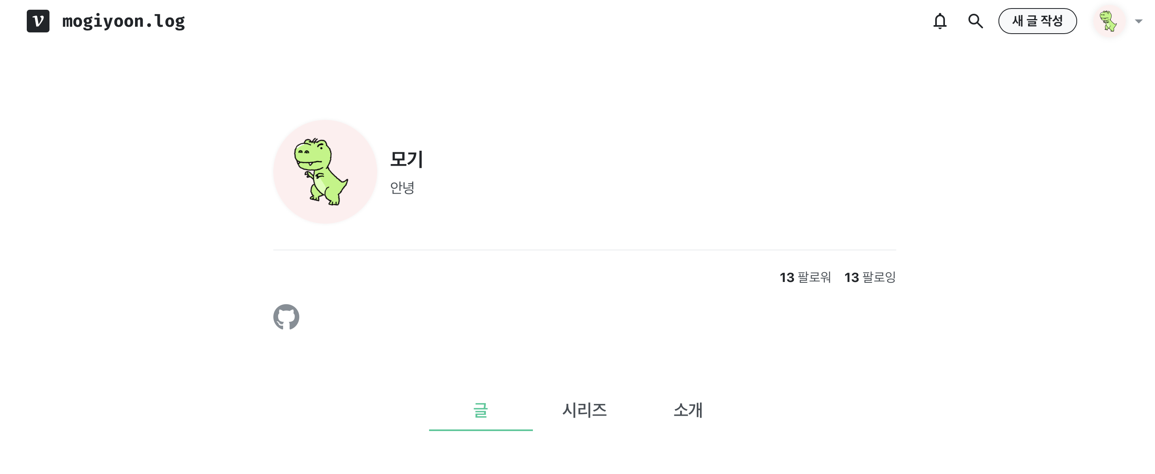Click the large dinosaur profile picture
Image resolution: width=1155 pixels, height=474 pixels.
[325, 172]
